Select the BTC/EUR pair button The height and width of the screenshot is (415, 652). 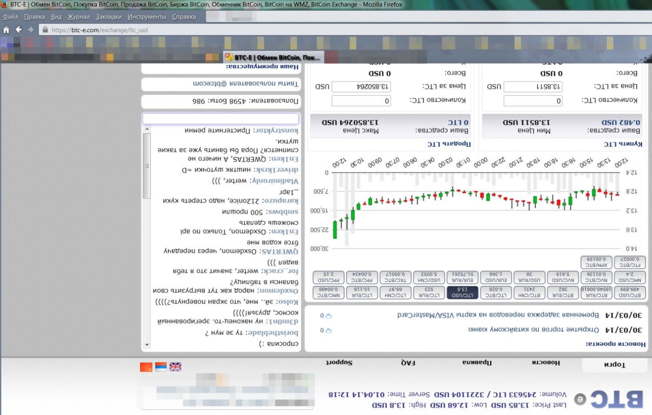click(563, 292)
